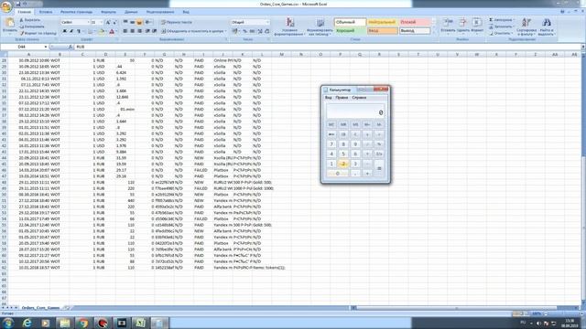
Task: Align text right in cell
Action: (139, 31)
